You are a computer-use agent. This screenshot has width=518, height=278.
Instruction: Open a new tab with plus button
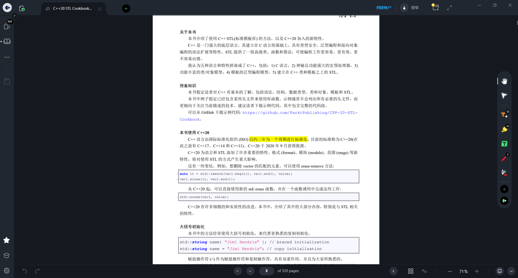point(126,9)
